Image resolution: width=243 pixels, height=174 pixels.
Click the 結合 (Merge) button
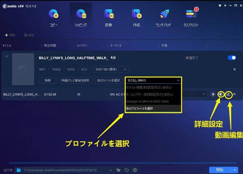(x=29, y=35)
